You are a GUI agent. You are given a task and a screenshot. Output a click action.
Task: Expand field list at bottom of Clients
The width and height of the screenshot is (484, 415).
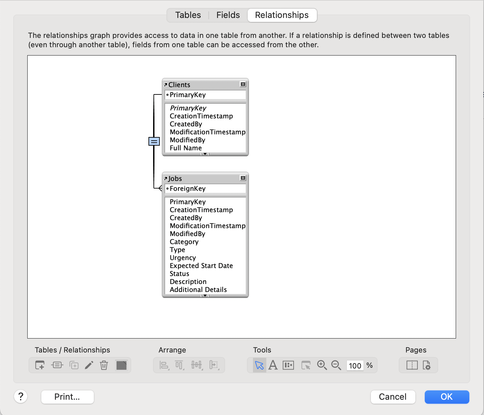click(x=205, y=154)
